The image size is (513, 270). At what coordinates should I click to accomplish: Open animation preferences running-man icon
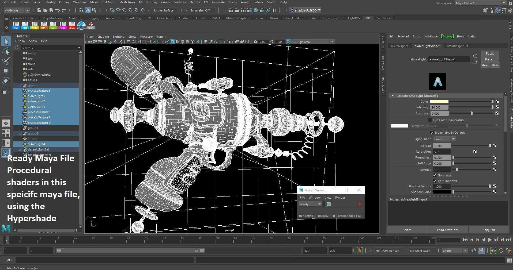[x=508, y=250]
